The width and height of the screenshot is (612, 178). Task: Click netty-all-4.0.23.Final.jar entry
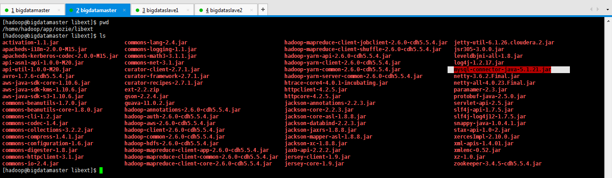point(495,83)
